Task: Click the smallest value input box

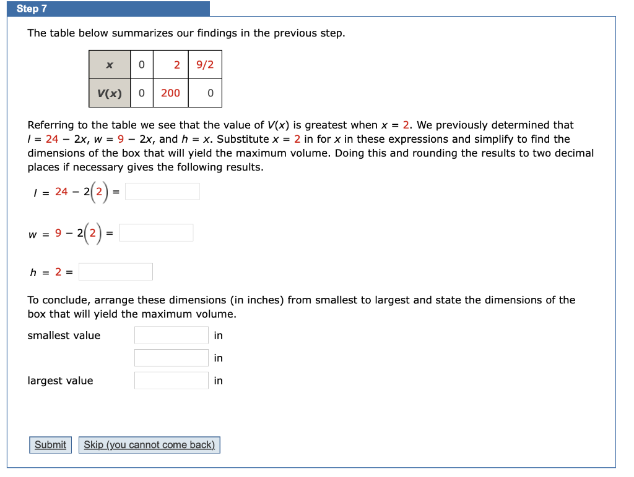Action: point(171,335)
